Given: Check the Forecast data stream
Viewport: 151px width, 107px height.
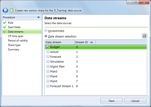Looking at the screenshot, I should point(48,57).
